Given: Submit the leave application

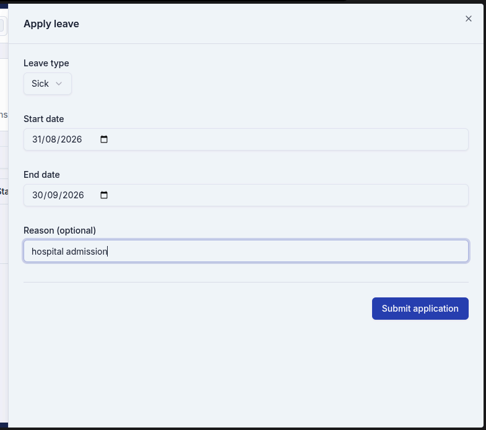Looking at the screenshot, I should 420,309.
